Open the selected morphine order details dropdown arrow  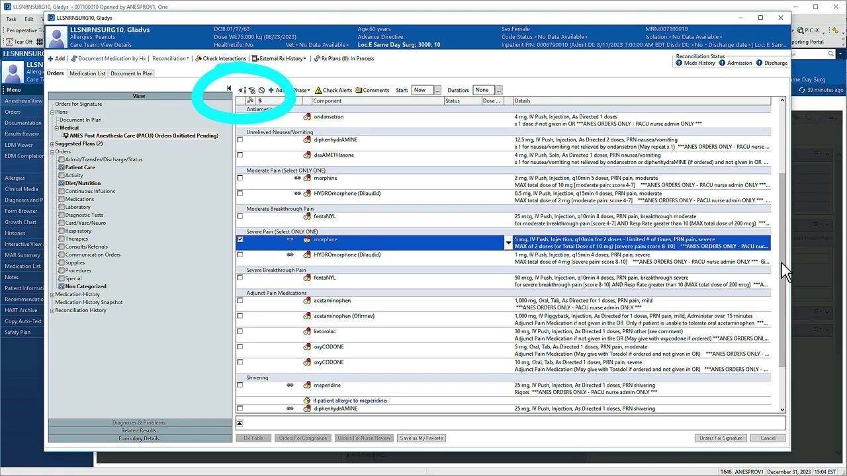point(508,243)
